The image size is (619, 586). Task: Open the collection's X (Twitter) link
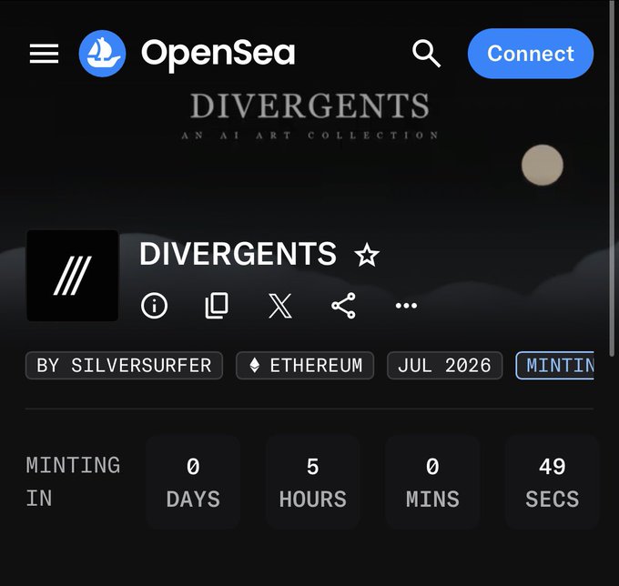tap(279, 306)
